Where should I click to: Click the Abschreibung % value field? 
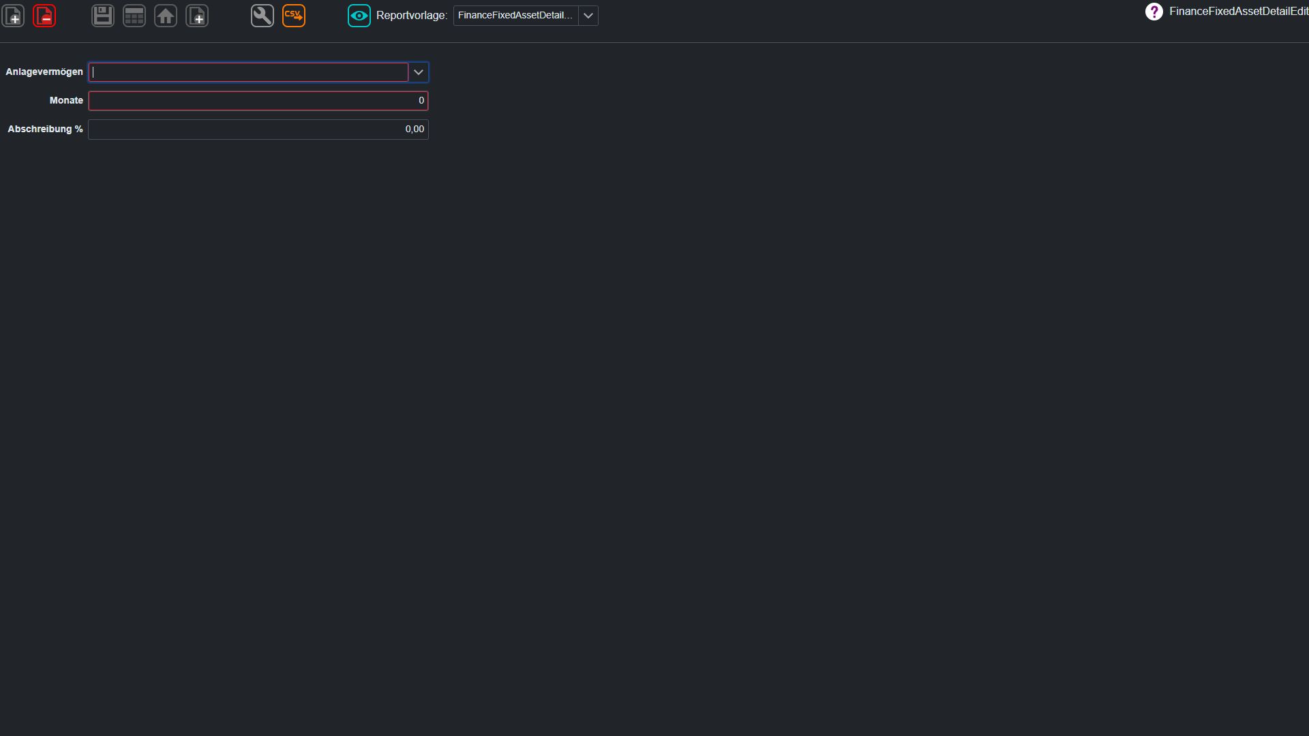[258, 129]
